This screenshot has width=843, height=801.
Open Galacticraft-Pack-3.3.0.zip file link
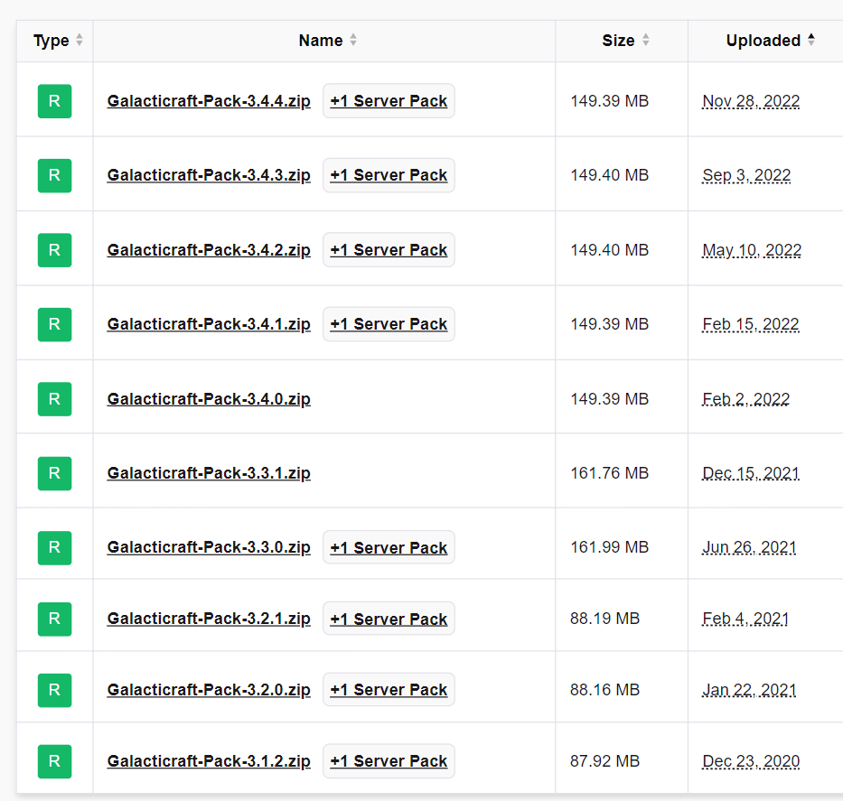pos(209,547)
